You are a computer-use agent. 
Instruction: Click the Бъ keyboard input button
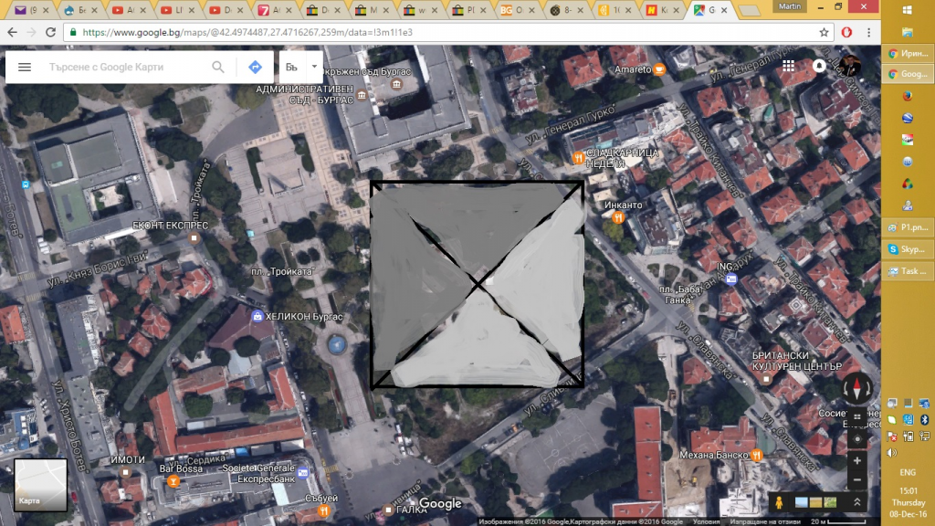pyautogui.click(x=291, y=67)
